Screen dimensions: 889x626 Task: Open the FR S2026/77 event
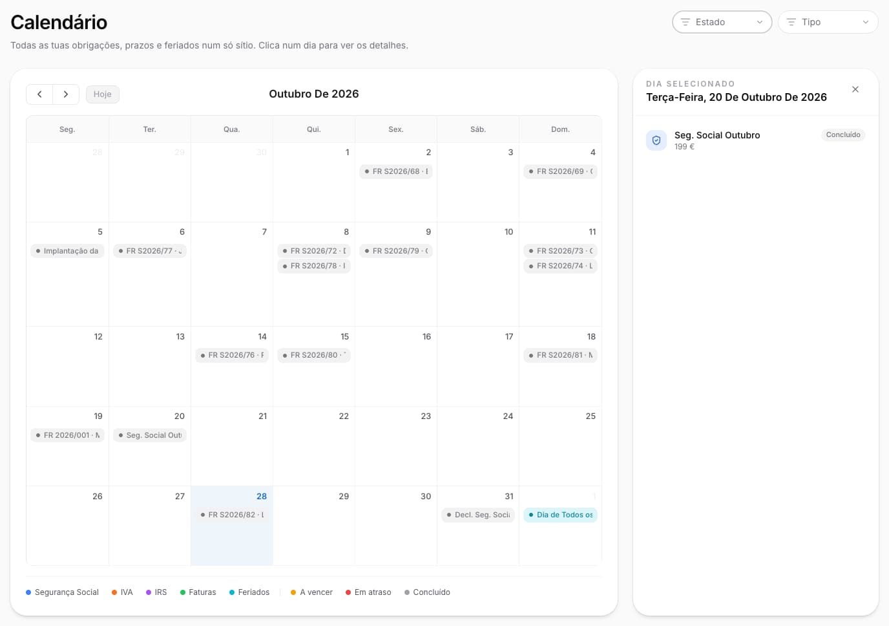click(150, 251)
